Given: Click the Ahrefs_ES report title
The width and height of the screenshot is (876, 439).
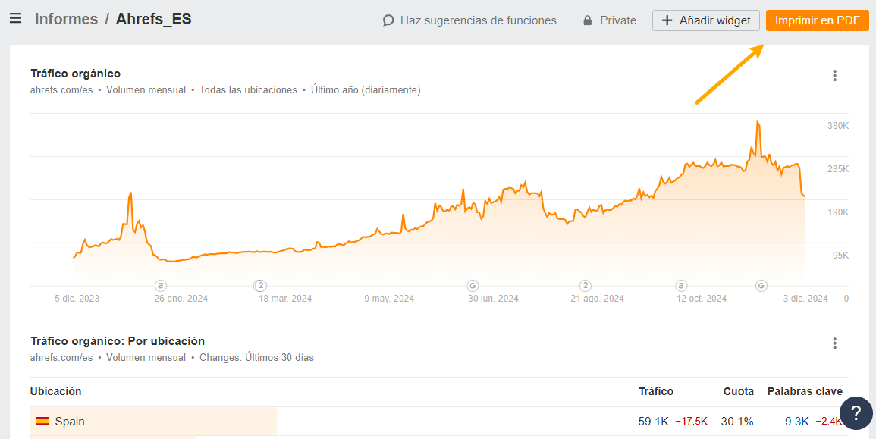Looking at the screenshot, I should (x=154, y=19).
